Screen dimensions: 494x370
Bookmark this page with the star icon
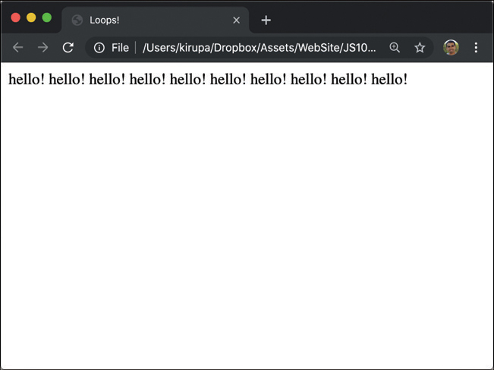420,48
